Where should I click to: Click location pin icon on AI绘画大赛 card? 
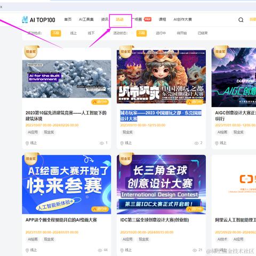pos(27,250)
